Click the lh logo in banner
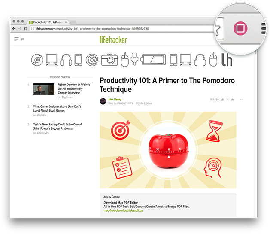Viewport: 270px width, 234px height. [227, 60]
